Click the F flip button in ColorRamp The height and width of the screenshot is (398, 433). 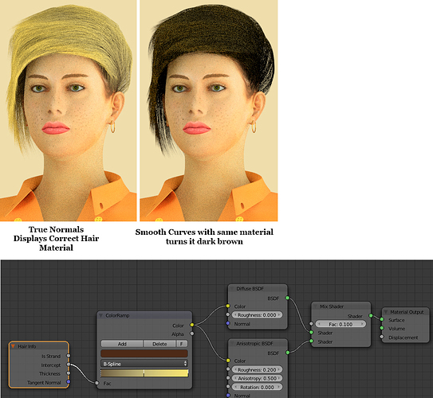point(182,344)
